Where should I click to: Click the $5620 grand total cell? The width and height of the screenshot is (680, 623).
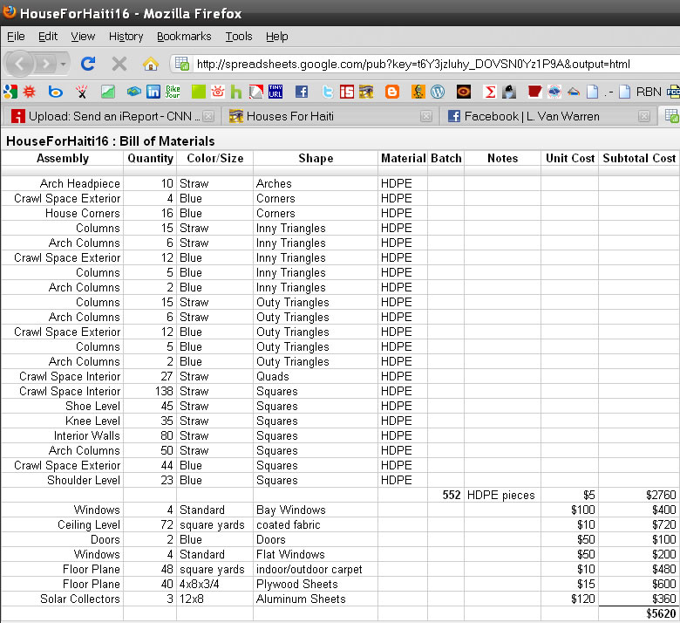tap(639, 613)
